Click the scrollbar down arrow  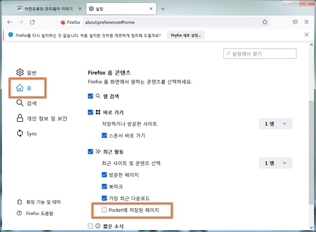point(311,228)
